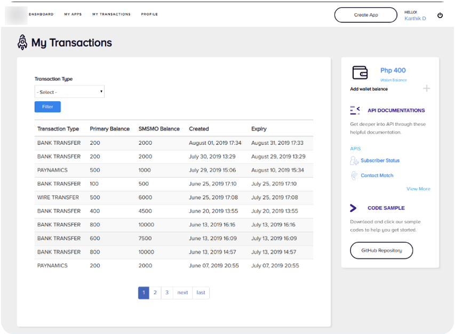Viewport: 455px width, 334px height.
Task: Click the WIRE TRANSFER row's type cell
Action: coord(58,198)
